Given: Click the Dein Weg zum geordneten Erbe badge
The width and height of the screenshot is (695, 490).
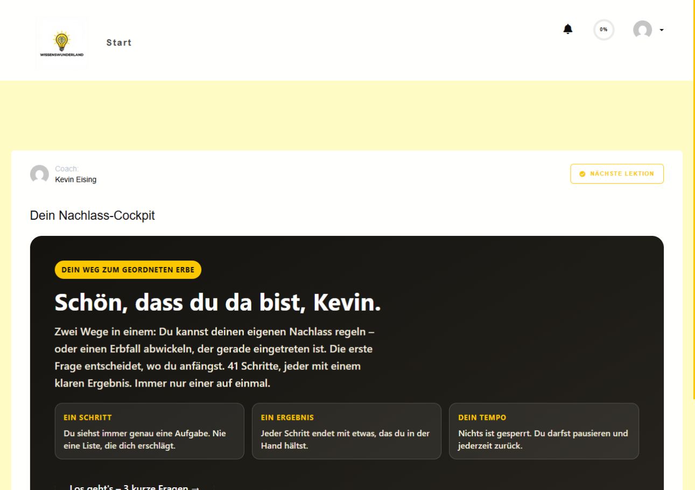Looking at the screenshot, I should coord(128,270).
